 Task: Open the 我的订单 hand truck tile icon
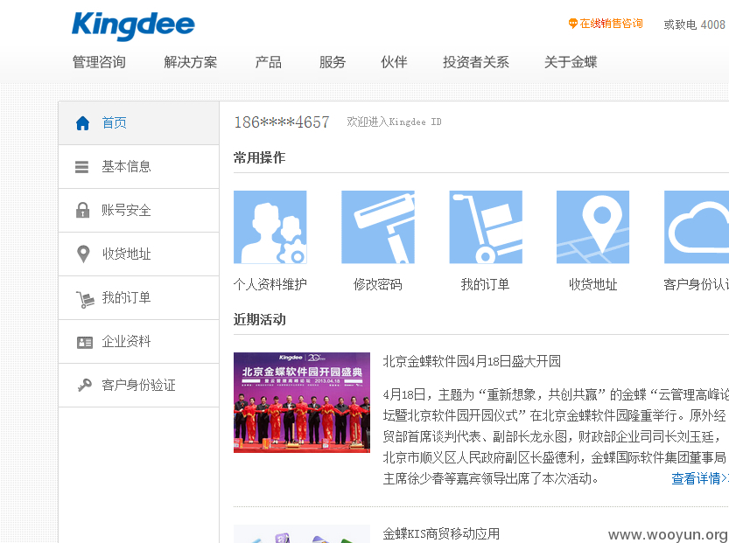click(x=486, y=227)
